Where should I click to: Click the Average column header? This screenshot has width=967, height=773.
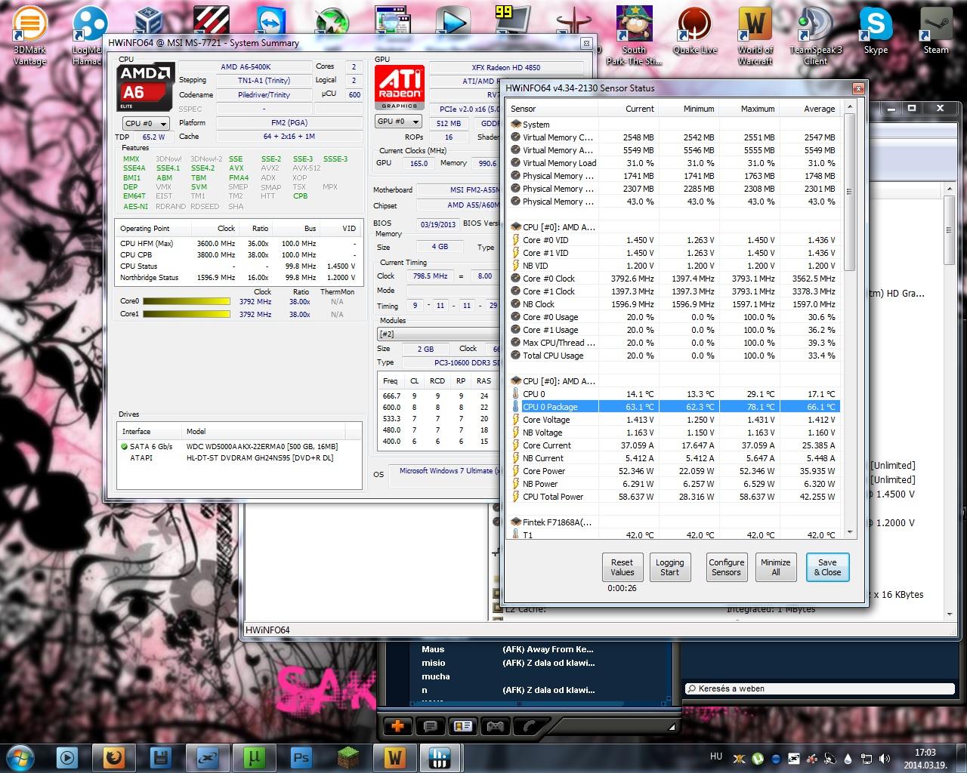[x=809, y=109]
